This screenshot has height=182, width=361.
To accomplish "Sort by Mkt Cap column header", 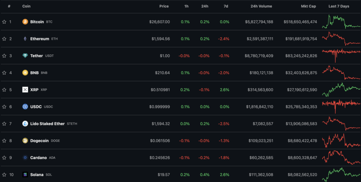I will point(308,6).
